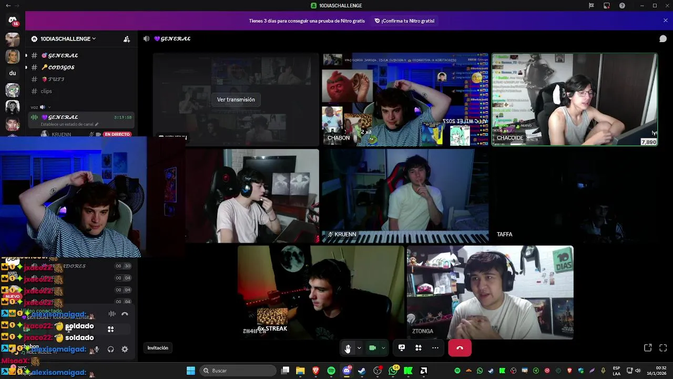Focus KRUENN's piano video tile

[x=405, y=196]
